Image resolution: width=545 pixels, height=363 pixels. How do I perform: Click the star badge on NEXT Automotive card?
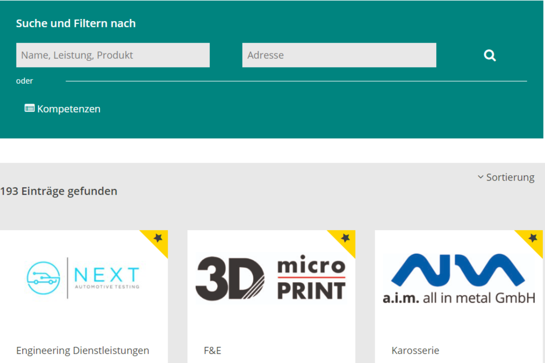pyautogui.click(x=158, y=238)
